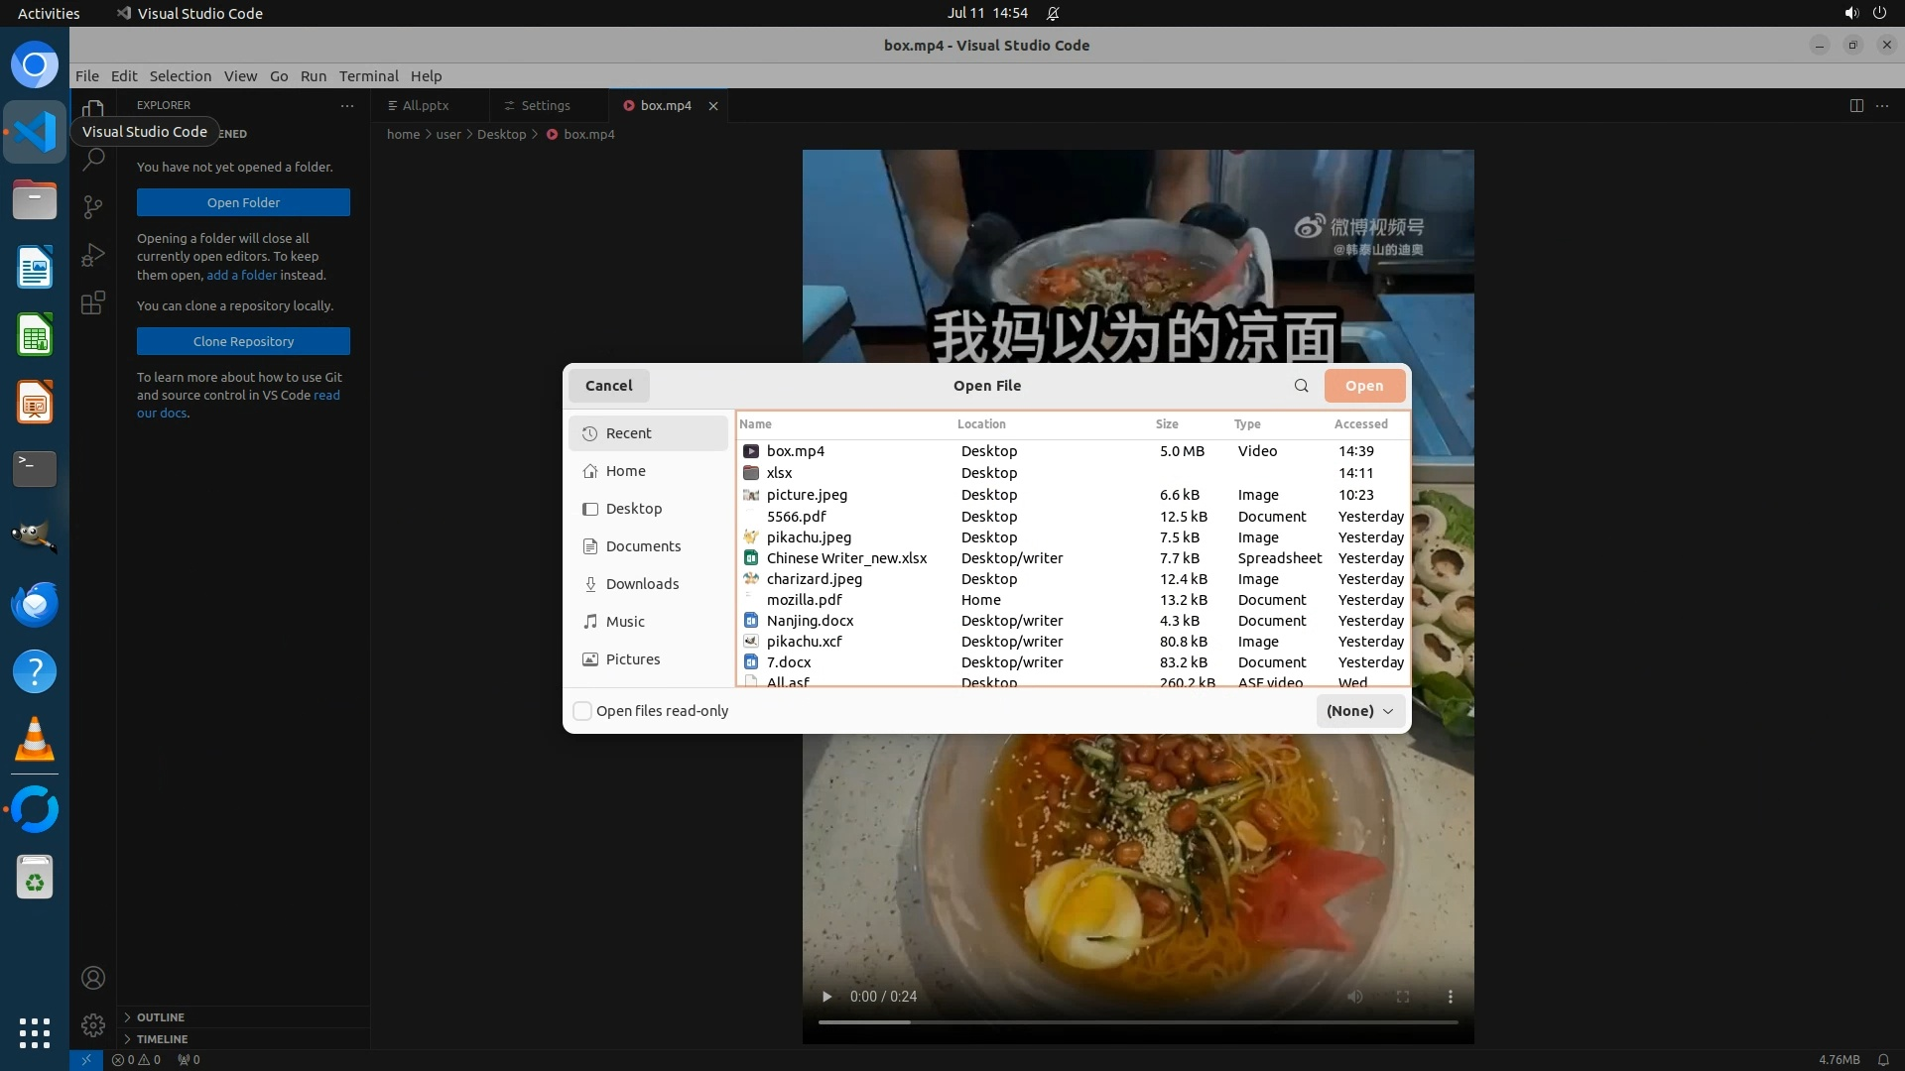Play the box.mp4 video
The width and height of the screenshot is (1905, 1071).
click(x=826, y=997)
